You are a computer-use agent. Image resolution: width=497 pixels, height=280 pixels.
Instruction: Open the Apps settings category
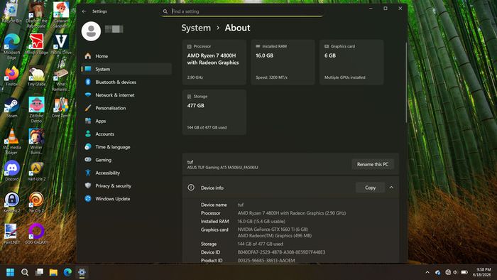pos(126,121)
